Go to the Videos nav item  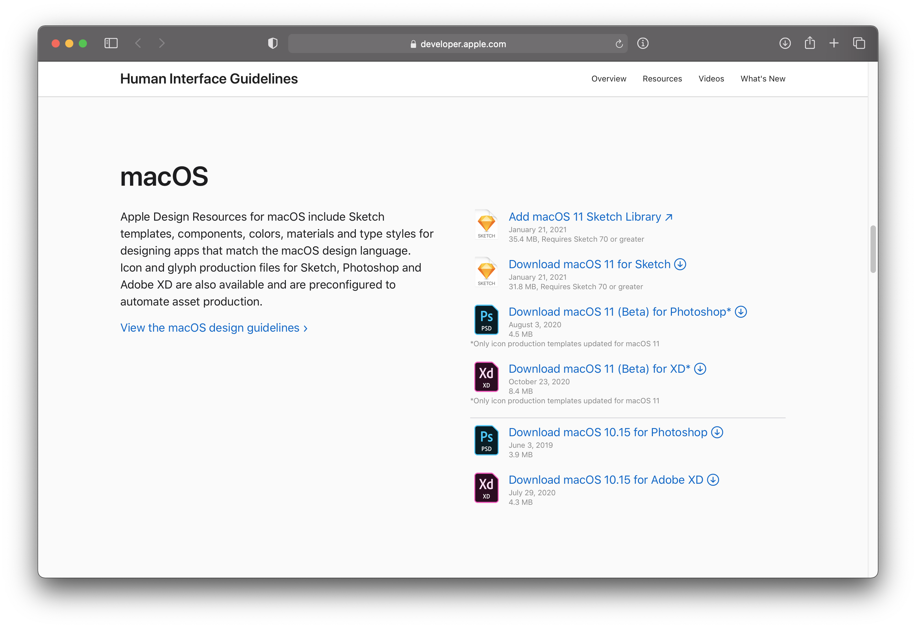click(x=711, y=79)
